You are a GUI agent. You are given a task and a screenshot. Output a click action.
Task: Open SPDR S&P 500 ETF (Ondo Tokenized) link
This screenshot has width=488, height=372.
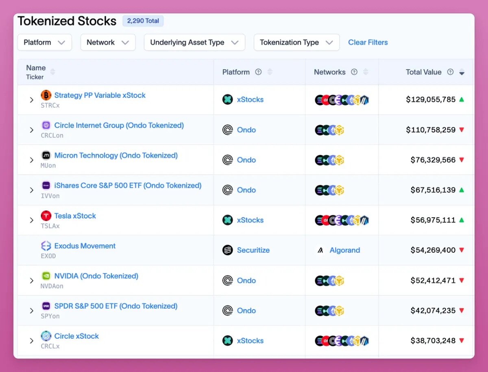click(x=116, y=306)
